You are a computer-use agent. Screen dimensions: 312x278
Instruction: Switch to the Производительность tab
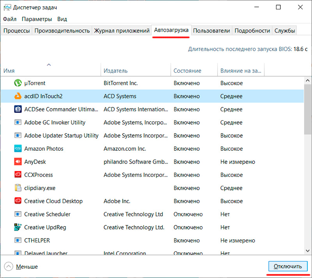coord(62,30)
